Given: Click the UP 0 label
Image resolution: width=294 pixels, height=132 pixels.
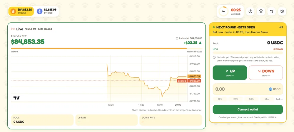Looking at the screenshot, I should [x=215, y=49].
